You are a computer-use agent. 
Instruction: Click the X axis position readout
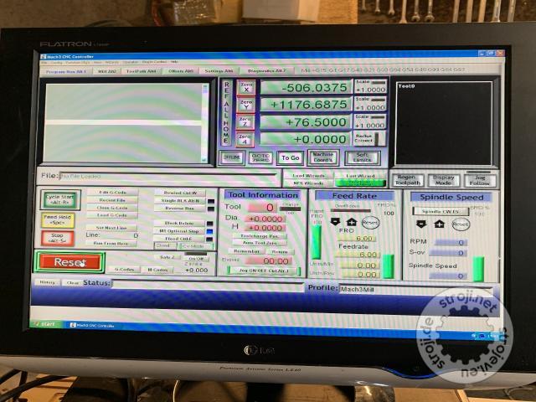pos(304,87)
